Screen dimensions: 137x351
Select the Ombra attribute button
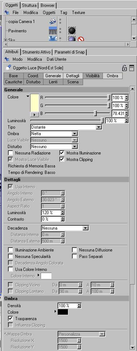[113, 76]
